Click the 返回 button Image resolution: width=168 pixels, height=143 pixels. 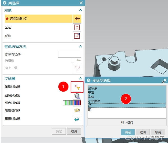pyautogui.click(x=143, y=132)
